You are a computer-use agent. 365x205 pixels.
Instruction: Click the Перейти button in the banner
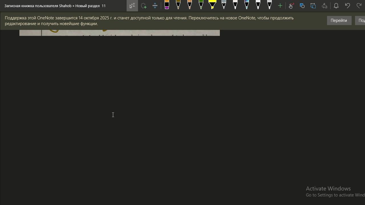[339, 20]
